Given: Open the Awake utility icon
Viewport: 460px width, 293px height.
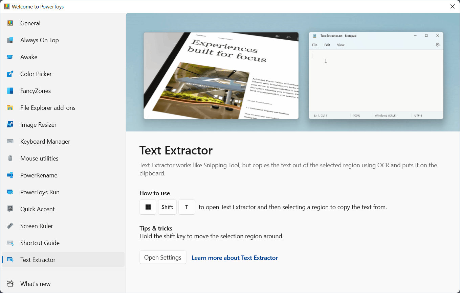Looking at the screenshot, I should 10,57.
